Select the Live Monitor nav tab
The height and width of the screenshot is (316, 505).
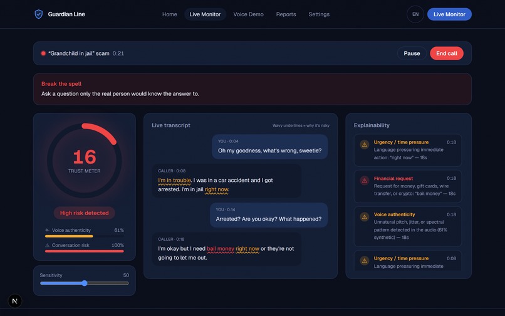(205, 14)
